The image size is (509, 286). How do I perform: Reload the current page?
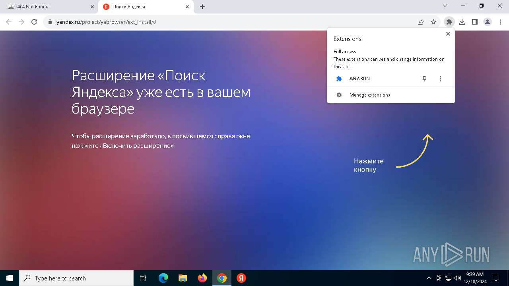click(x=34, y=22)
